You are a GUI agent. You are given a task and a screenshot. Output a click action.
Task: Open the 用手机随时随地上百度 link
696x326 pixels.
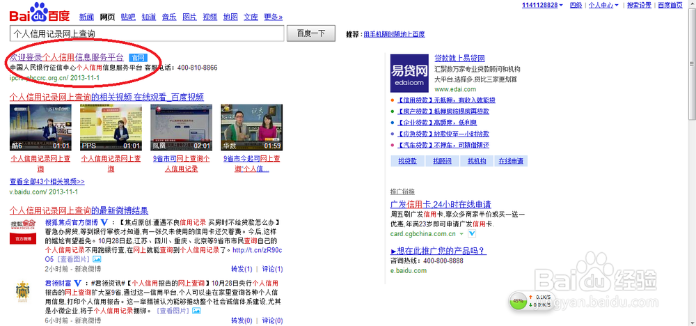(x=394, y=34)
